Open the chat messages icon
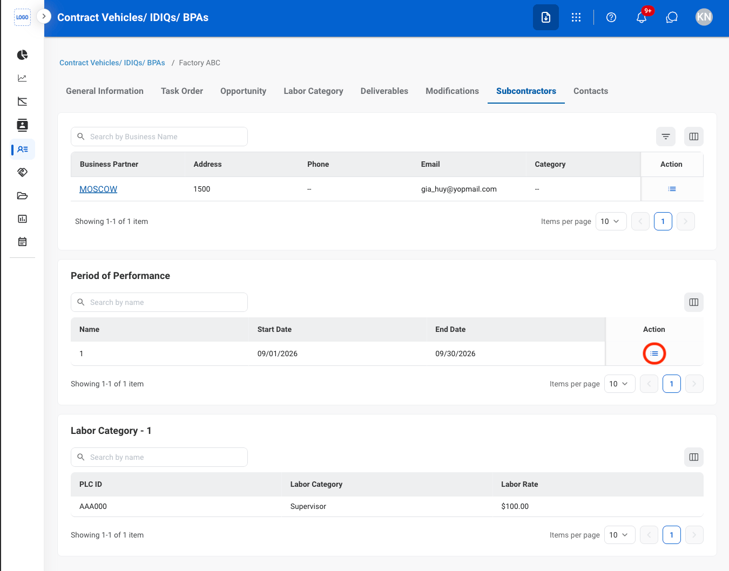Screen dimensions: 729x571 [x=672, y=17]
